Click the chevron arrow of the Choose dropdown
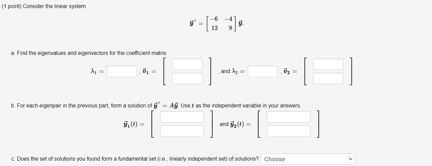Viewport: 432px width, 166px height. click(x=351, y=159)
